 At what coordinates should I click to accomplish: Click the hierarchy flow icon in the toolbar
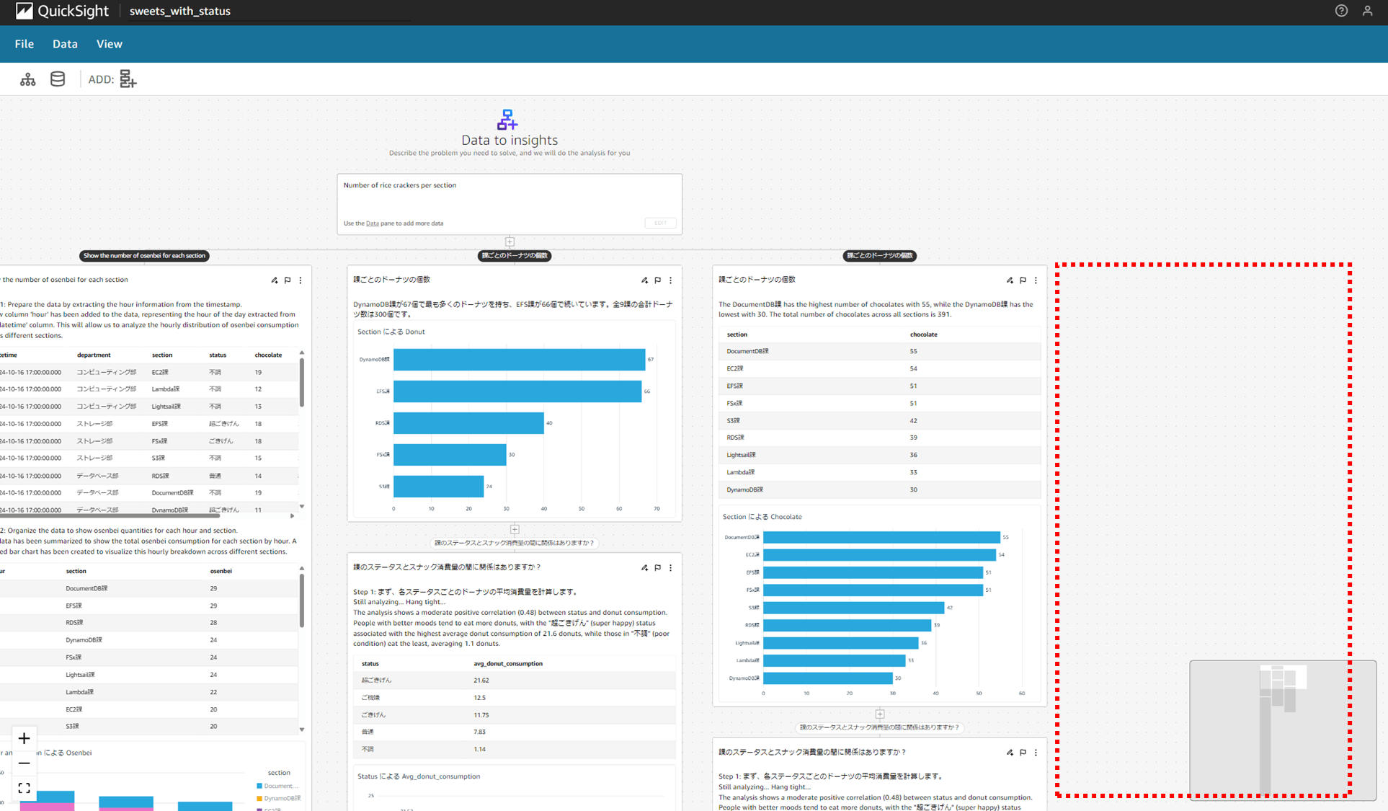[27, 79]
